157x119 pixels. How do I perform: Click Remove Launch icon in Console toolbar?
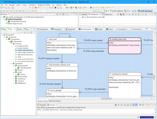coord(118,105)
